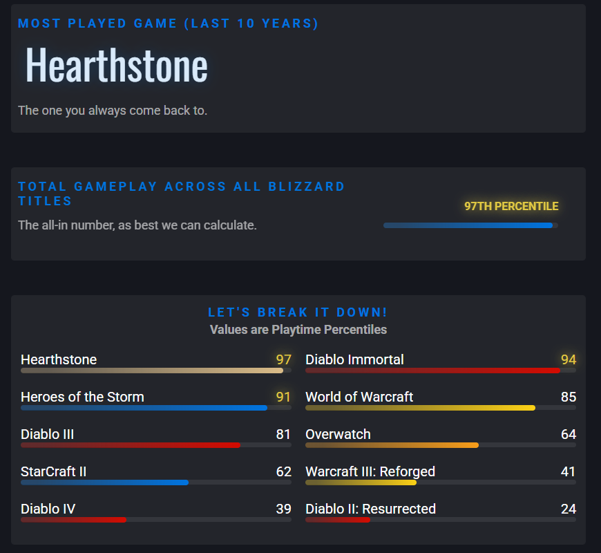The width and height of the screenshot is (601, 553).
Task: Click the large Hearthstone most played title
Action: tap(117, 65)
